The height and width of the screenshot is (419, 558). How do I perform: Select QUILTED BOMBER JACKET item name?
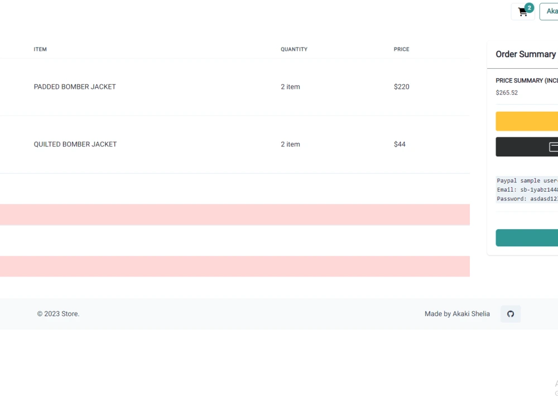tap(75, 144)
